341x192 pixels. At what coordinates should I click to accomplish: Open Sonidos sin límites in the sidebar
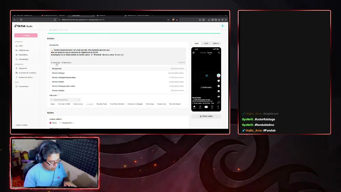[26, 77]
